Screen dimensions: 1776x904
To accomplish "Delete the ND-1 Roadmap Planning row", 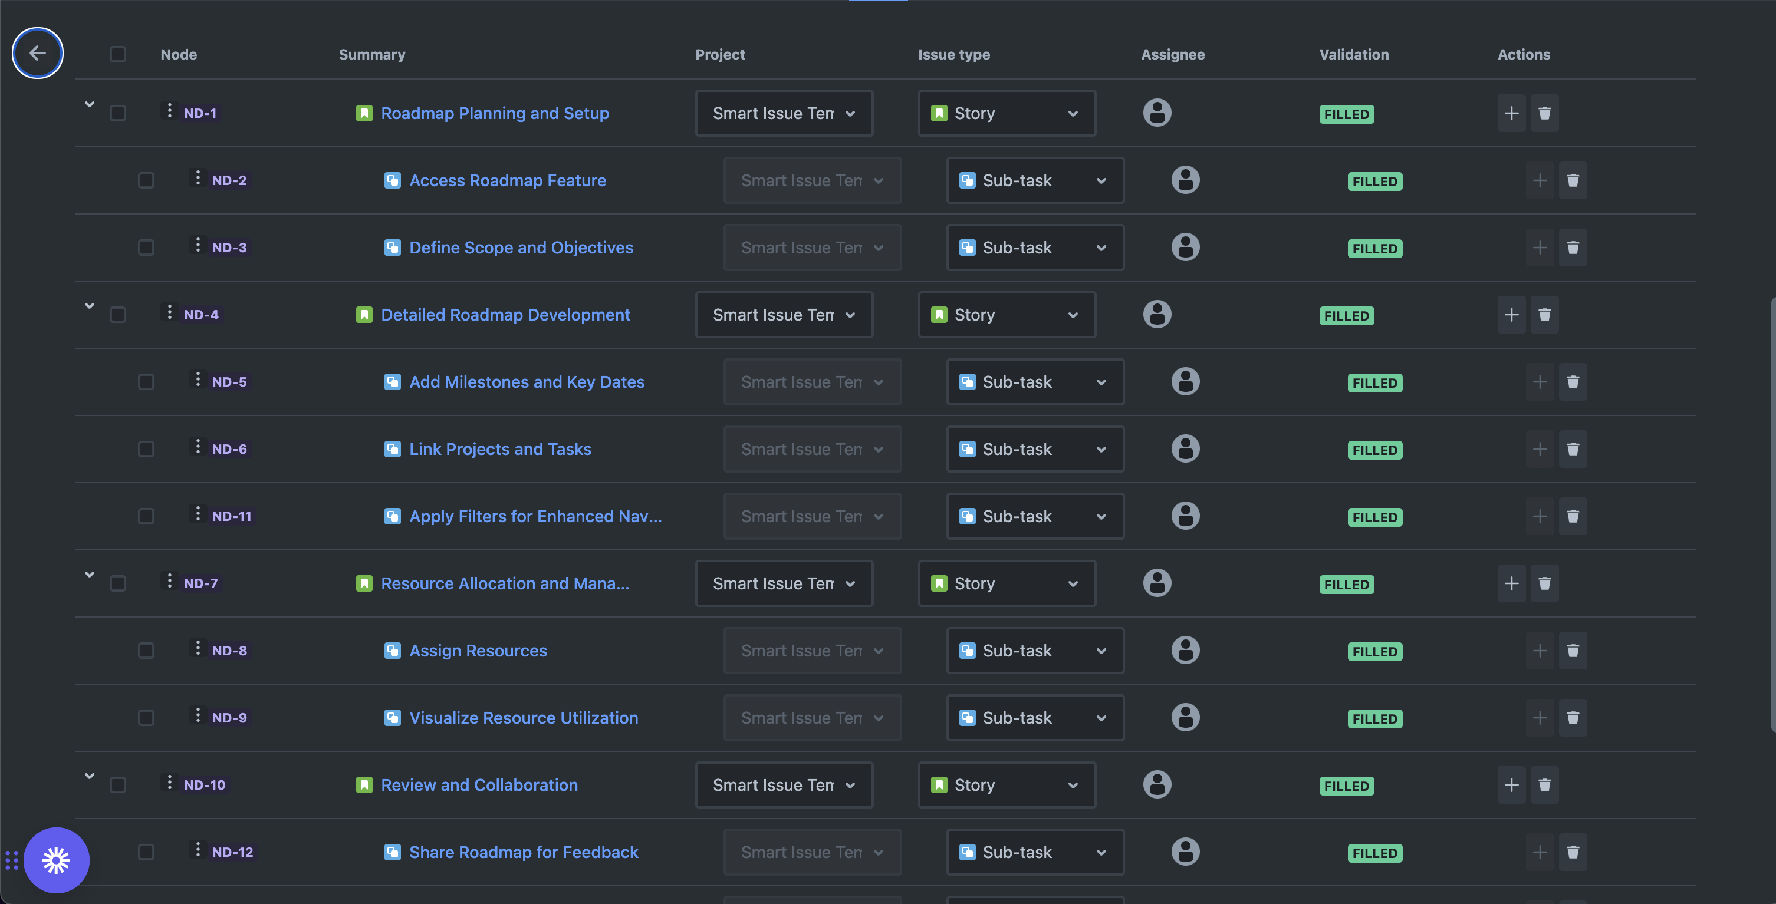I will (1544, 113).
